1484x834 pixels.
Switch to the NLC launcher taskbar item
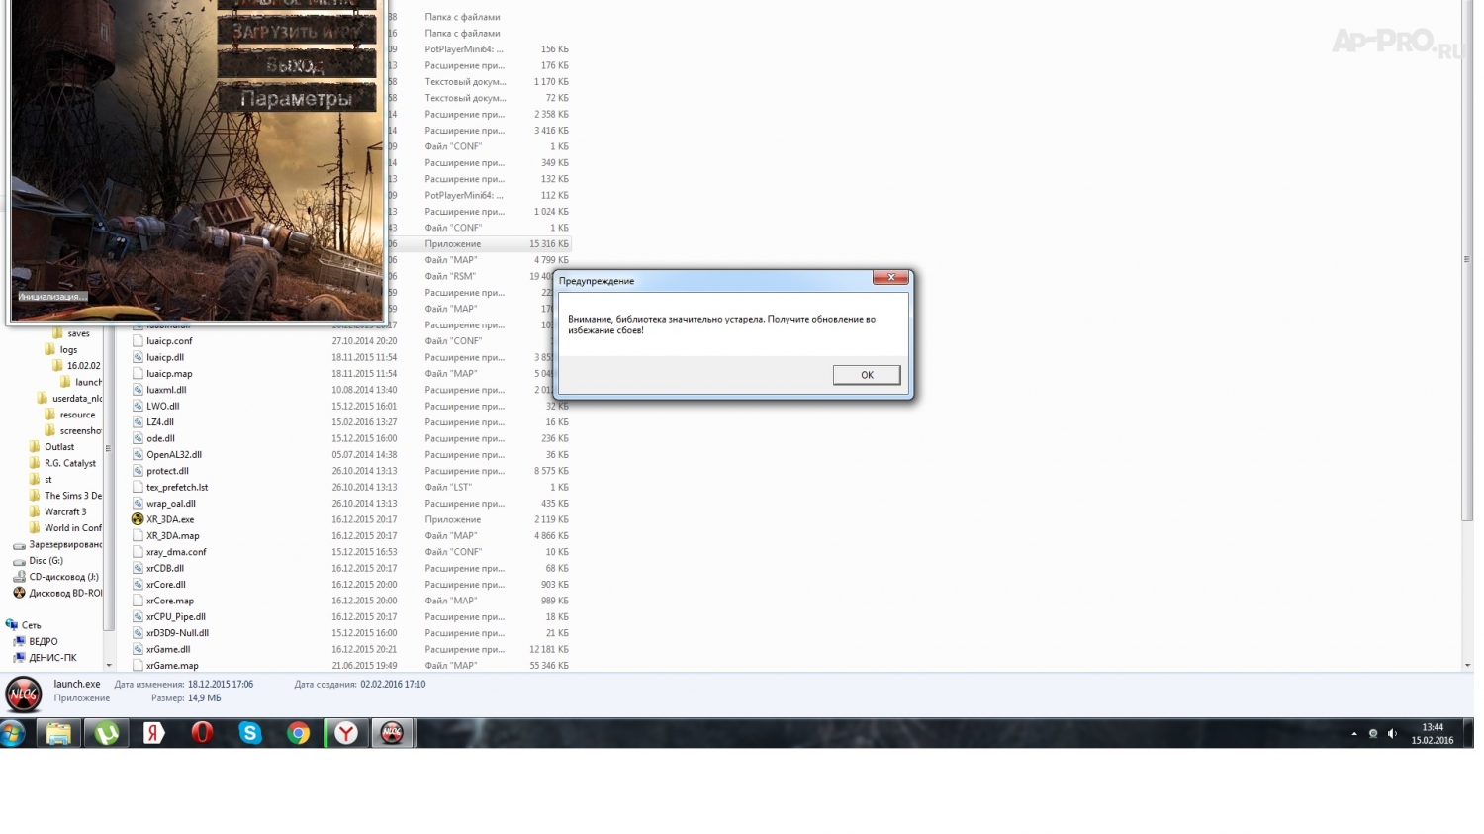[x=393, y=733]
